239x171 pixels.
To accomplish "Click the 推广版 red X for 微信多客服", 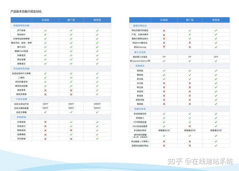I will [x=71, y=94].
